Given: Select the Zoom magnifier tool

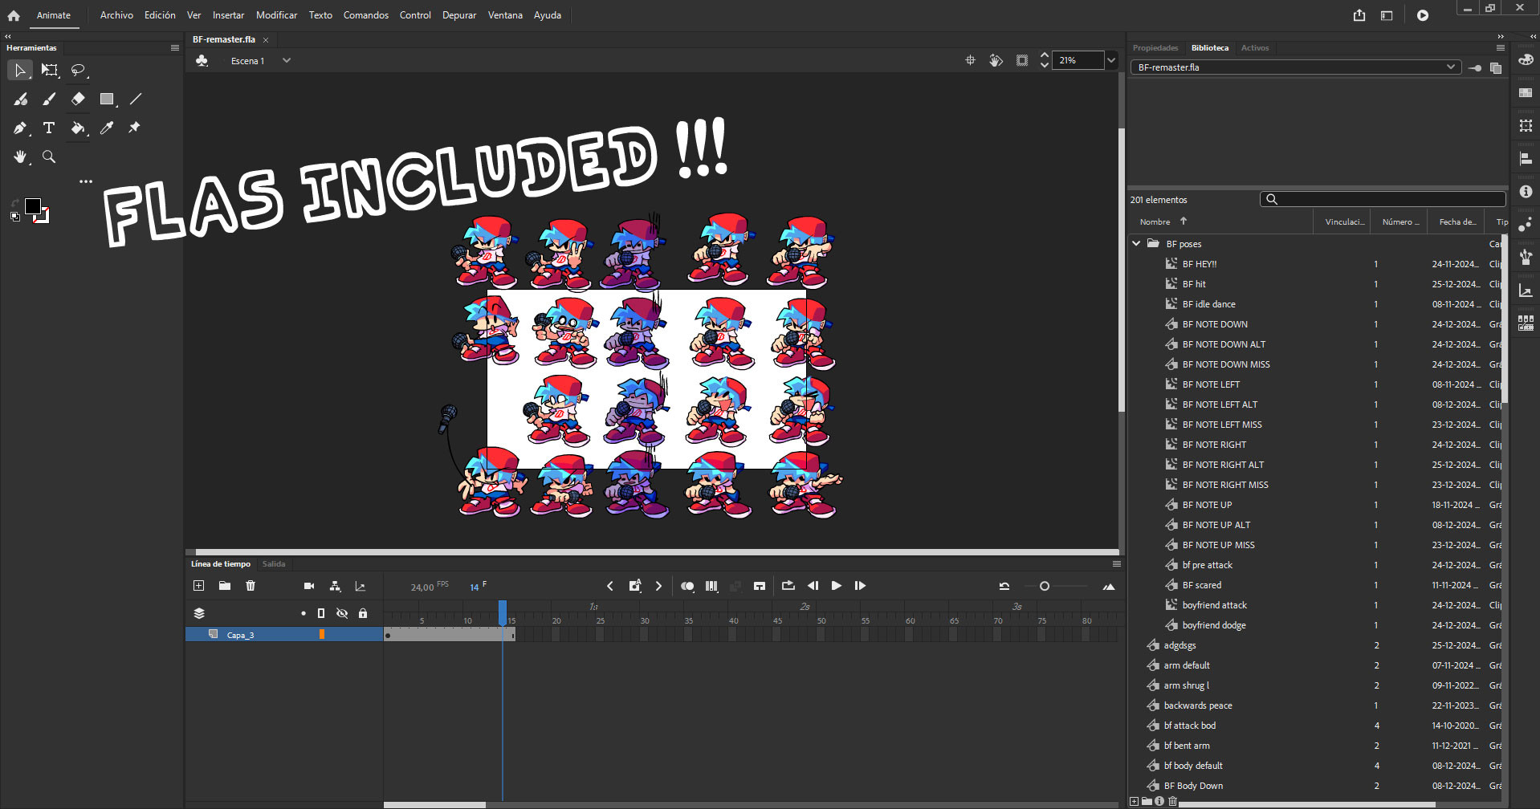Looking at the screenshot, I should (49, 157).
